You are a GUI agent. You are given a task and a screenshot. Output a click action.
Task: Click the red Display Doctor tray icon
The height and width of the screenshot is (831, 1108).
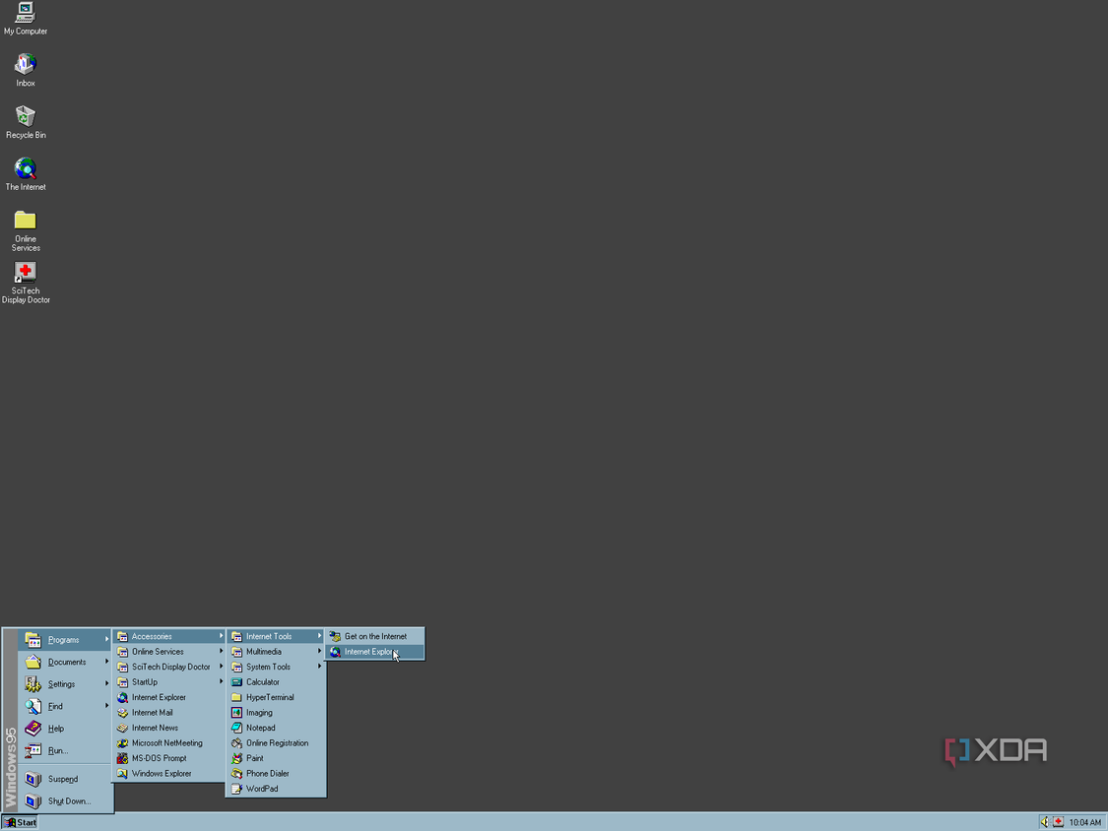(1058, 822)
